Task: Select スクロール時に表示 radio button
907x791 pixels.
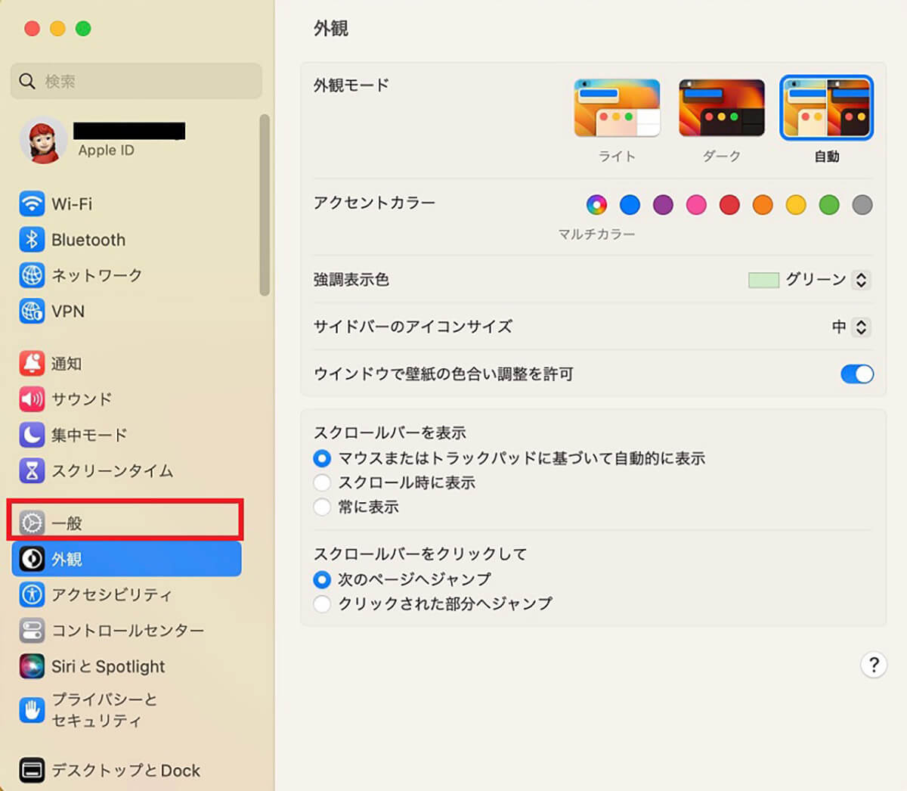Action: (x=322, y=482)
